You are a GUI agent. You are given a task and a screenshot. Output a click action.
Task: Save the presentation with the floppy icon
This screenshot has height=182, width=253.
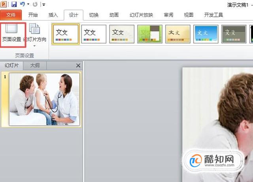14,4
